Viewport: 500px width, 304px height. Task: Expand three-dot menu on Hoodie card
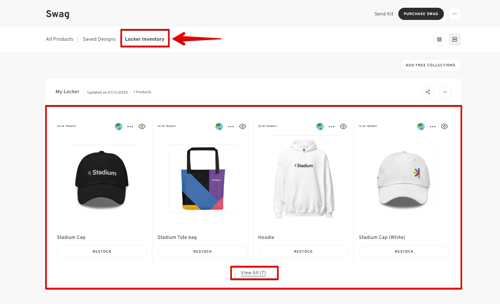pos(332,127)
